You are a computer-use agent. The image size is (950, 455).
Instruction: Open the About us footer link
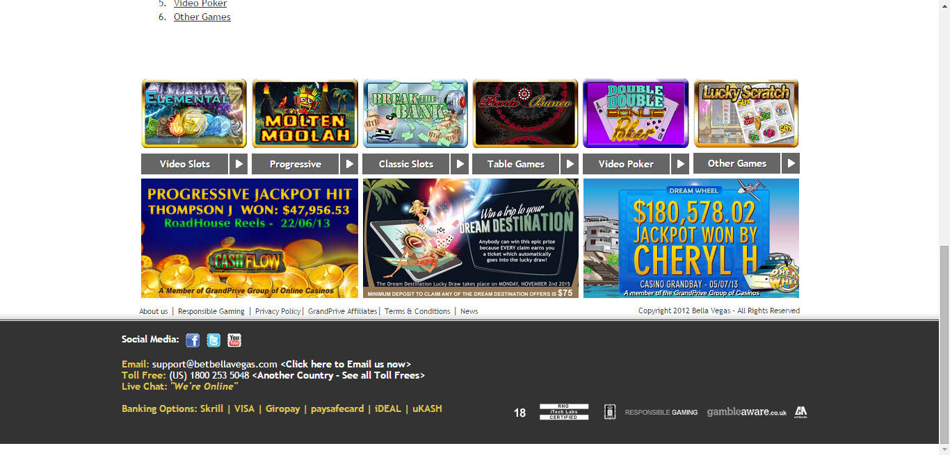(154, 311)
